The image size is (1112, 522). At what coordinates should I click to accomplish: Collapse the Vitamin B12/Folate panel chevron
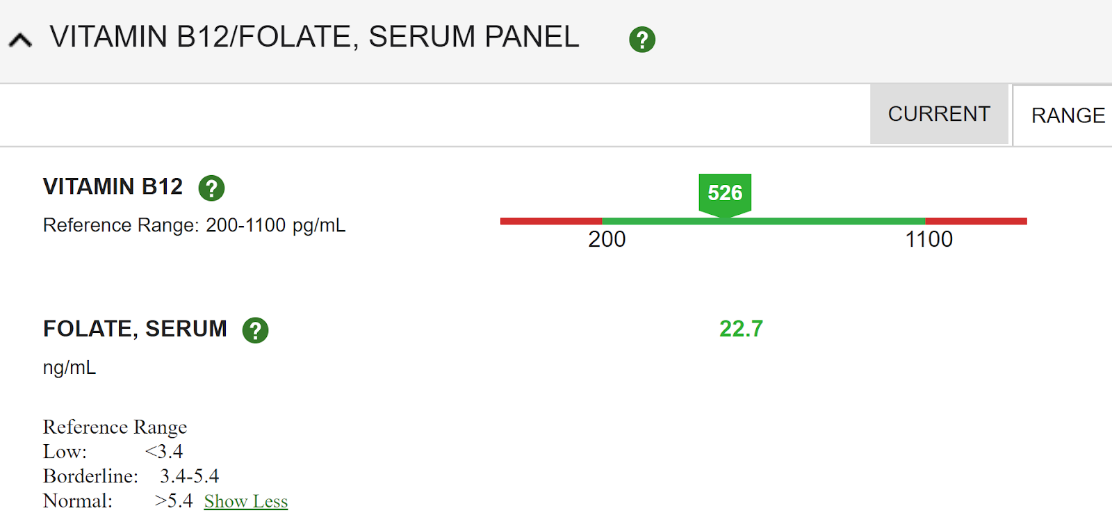(x=20, y=40)
